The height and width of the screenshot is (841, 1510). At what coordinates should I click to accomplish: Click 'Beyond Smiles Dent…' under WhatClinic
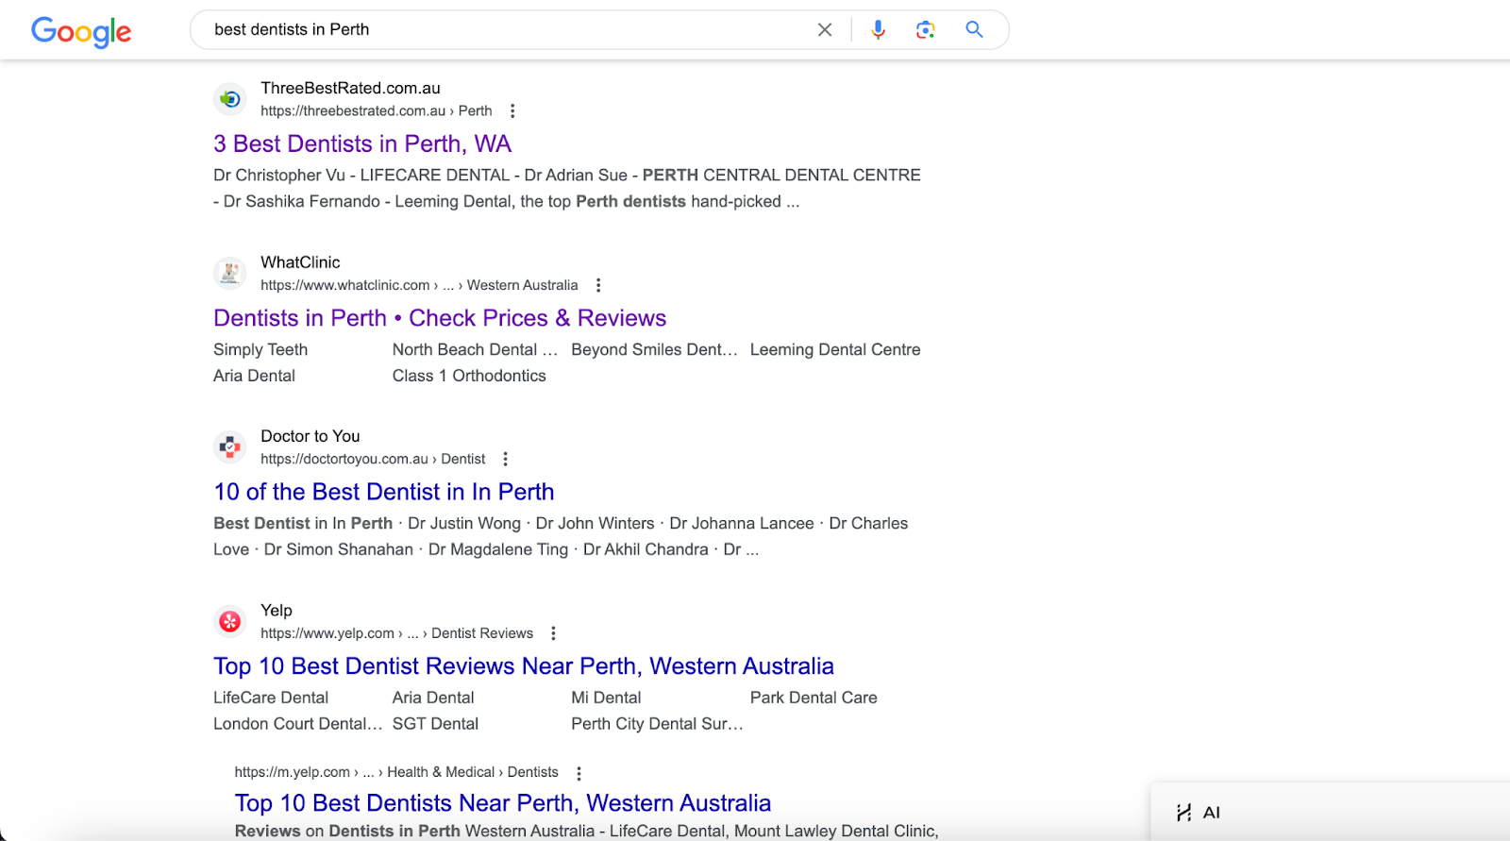(x=654, y=350)
